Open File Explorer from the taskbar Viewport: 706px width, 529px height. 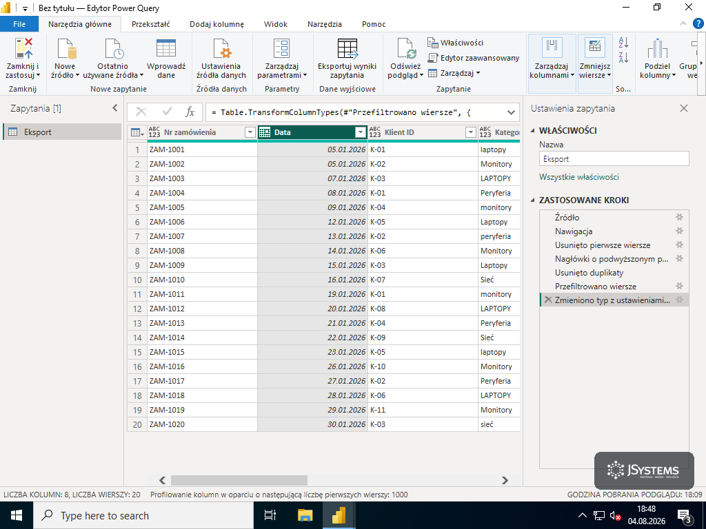[305, 515]
